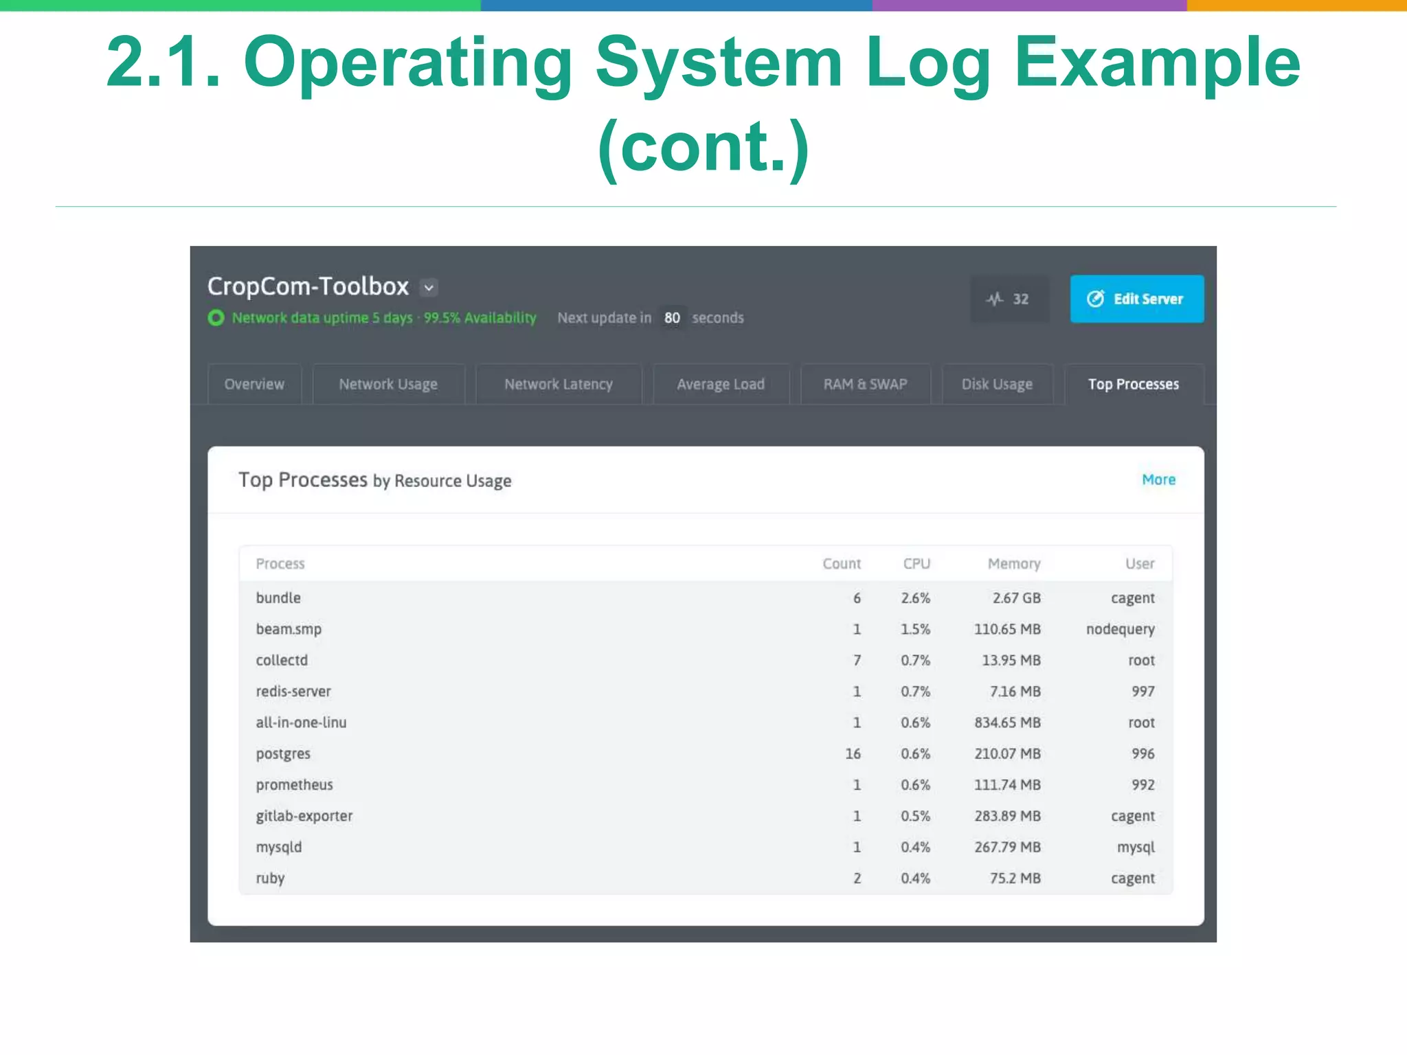Select the Disk Usage tab
This screenshot has height=1055, width=1407.
tap(997, 384)
